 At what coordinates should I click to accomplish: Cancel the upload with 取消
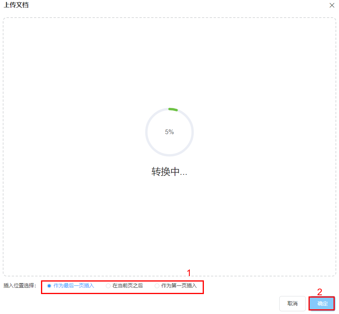pos(292,303)
